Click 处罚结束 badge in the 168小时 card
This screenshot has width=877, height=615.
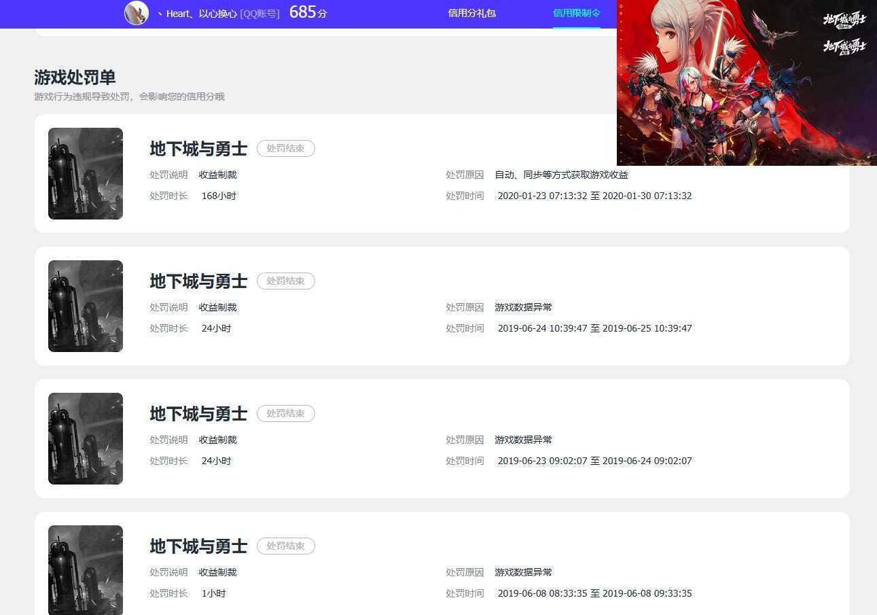point(286,148)
